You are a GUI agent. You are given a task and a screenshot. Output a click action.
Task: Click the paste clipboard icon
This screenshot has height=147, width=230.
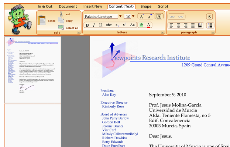41,20
